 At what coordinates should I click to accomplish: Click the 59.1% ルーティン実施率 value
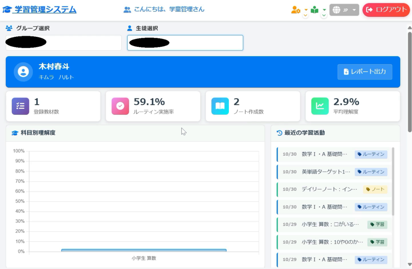coord(149,102)
